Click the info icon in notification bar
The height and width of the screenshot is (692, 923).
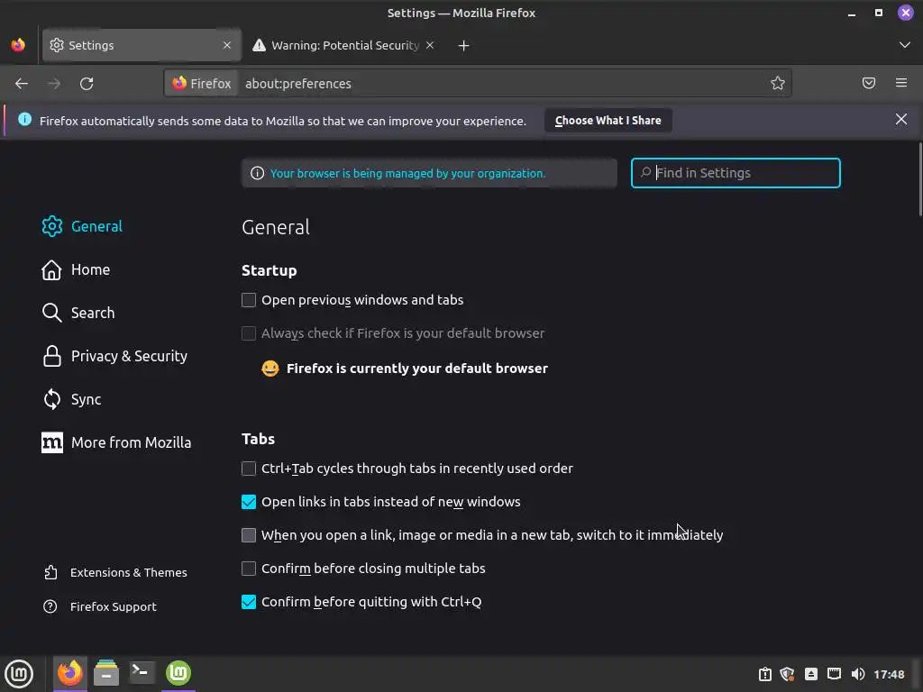24,120
